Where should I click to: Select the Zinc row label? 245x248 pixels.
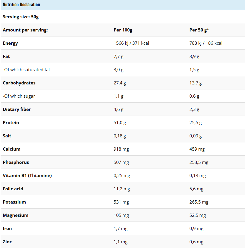pyautogui.click(x=7, y=242)
